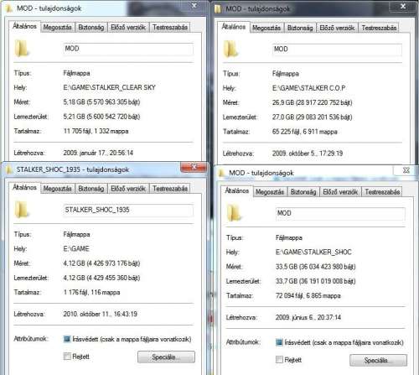The image size is (419, 375).
Task: Click MOD name field in C.O.P window
Action: pyautogui.click(x=337, y=49)
